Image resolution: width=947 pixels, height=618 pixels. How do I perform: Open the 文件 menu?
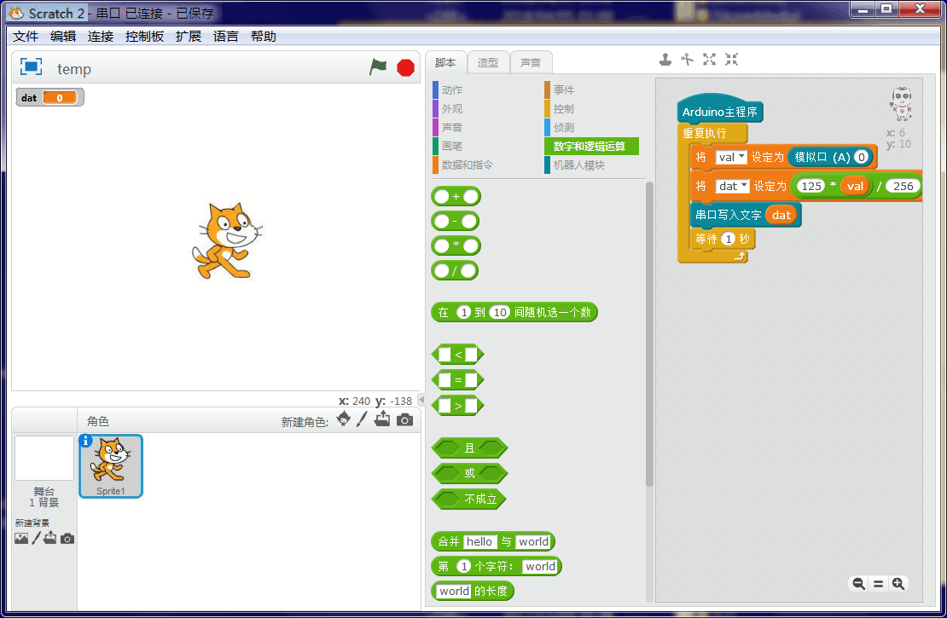point(26,36)
